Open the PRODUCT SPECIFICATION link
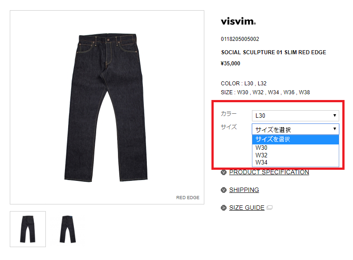 (269, 172)
